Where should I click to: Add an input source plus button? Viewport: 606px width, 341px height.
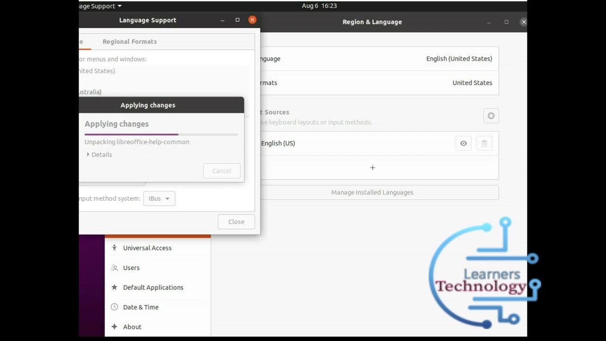tap(373, 168)
